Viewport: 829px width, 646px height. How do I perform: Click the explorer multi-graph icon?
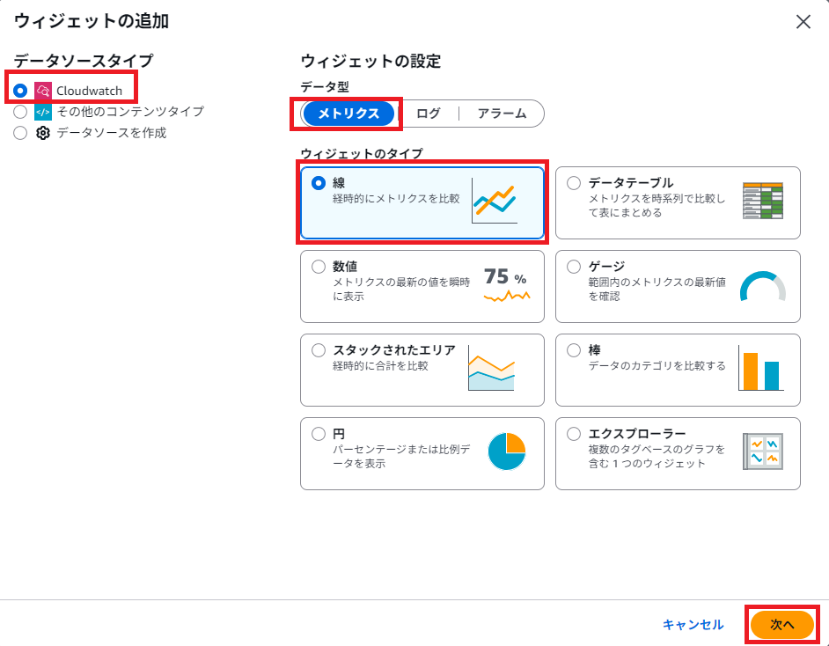(762, 452)
